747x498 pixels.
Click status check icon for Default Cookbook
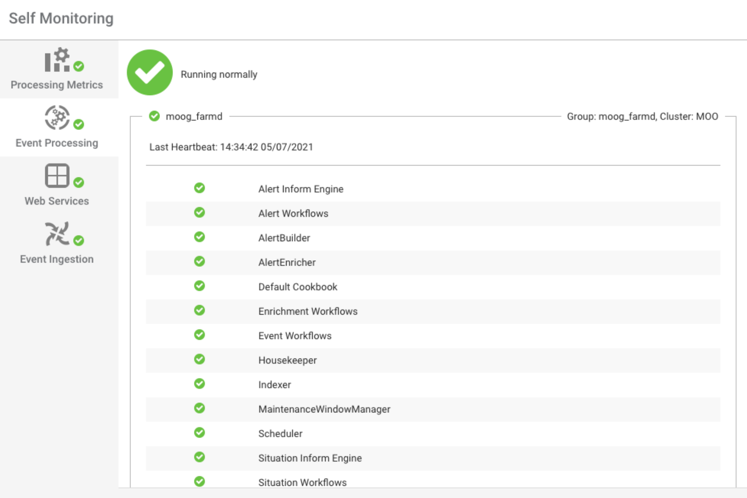coord(200,286)
